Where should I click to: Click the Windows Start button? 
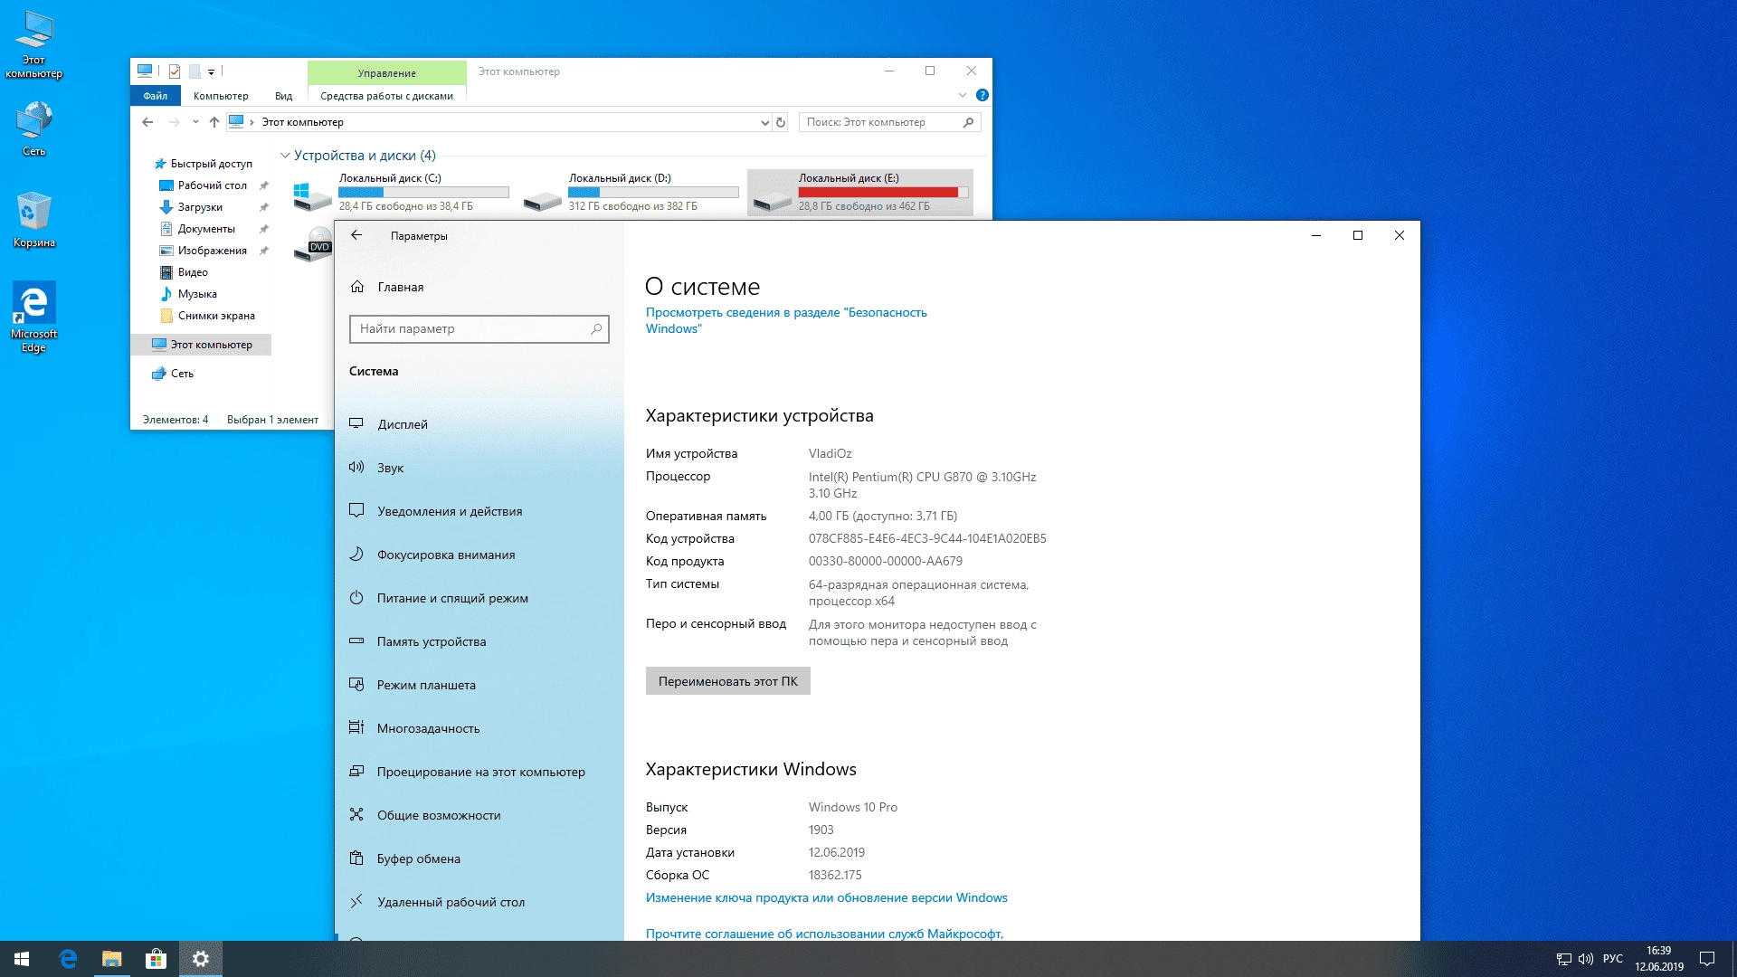(x=22, y=959)
